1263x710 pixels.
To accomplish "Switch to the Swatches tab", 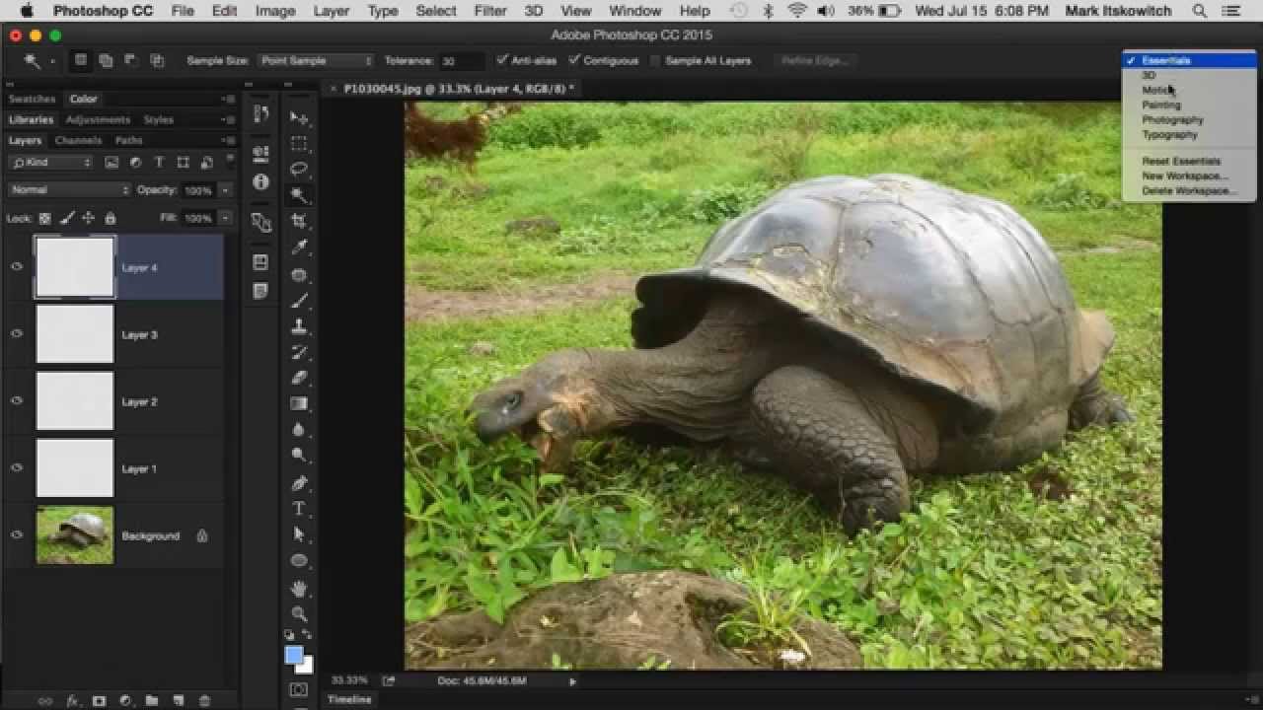I will (33, 99).
